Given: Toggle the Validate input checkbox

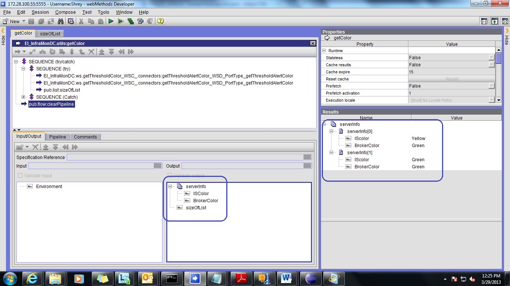Looking at the screenshot, I should tap(20, 175).
